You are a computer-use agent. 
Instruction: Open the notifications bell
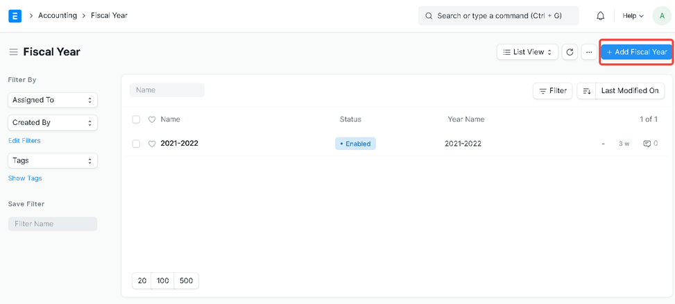[x=600, y=15]
